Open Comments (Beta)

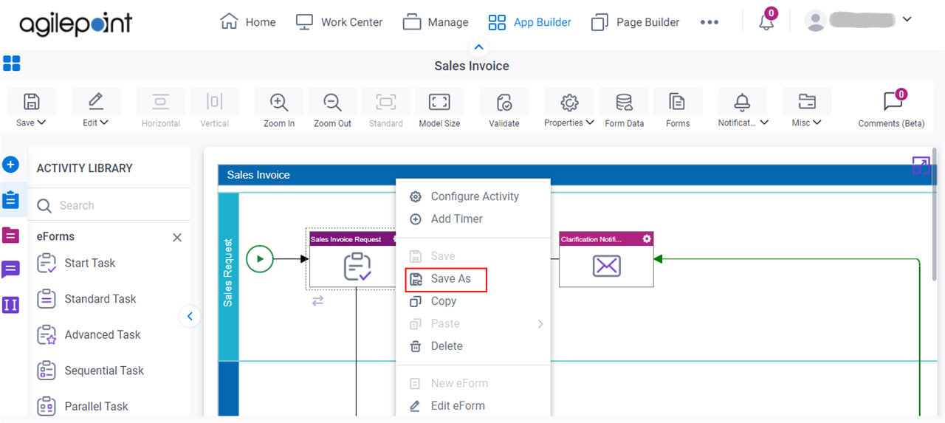(x=891, y=108)
